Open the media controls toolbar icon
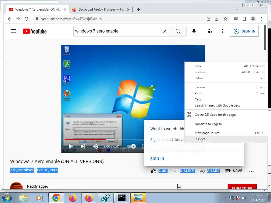 pyautogui.click(x=236, y=19)
